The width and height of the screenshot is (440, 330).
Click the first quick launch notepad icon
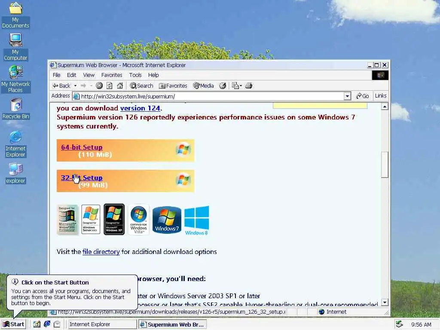click(37, 324)
